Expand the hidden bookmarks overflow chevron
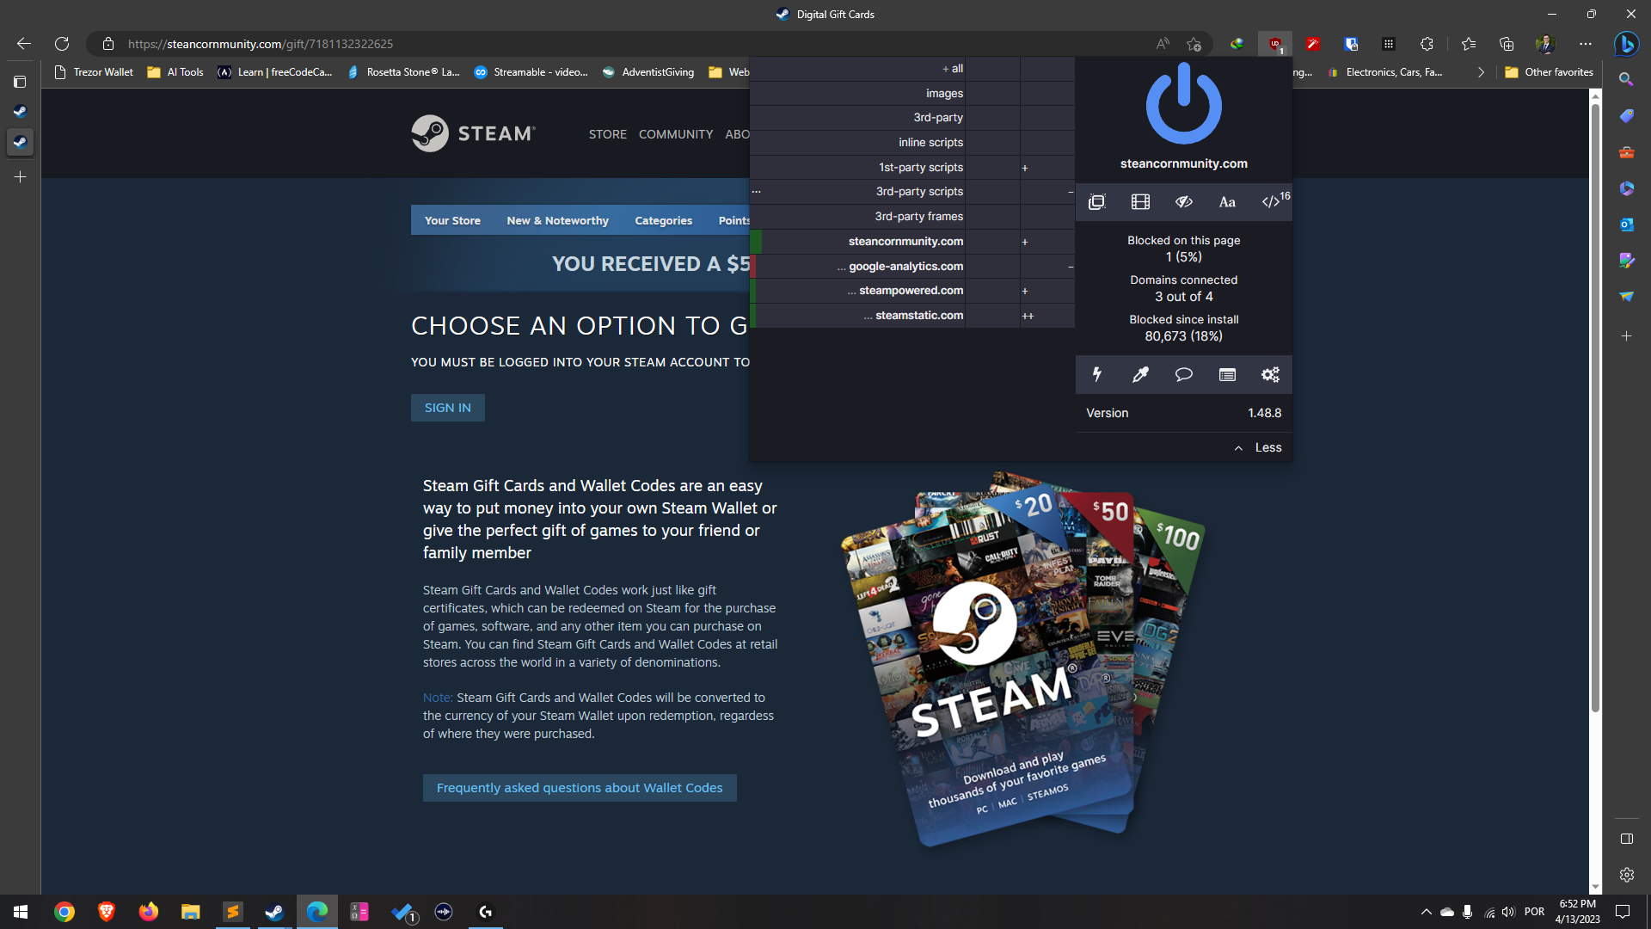 pyautogui.click(x=1481, y=72)
